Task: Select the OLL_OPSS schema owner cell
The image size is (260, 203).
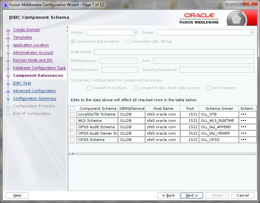Action: point(219,140)
